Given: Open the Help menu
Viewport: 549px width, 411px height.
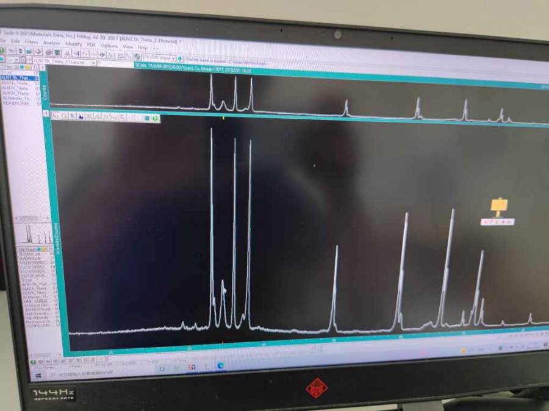Looking at the screenshot, I should tap(143, 47).
